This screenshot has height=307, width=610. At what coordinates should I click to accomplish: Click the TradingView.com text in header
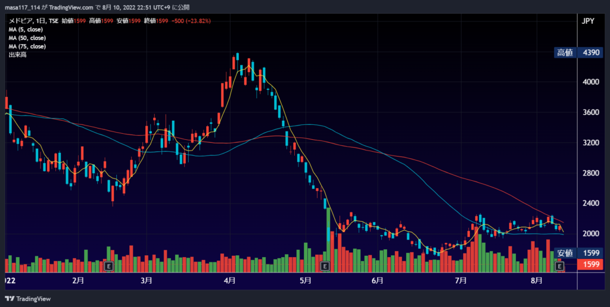[x=71, y=7]
